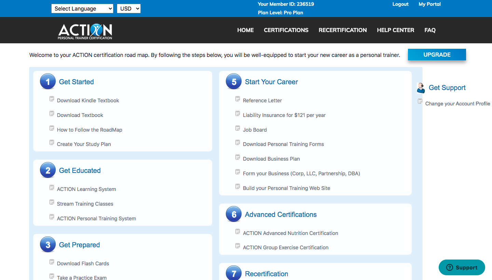492x280 pixels.
Task: Open ACTION Learning System link
Action: (86, 189)
